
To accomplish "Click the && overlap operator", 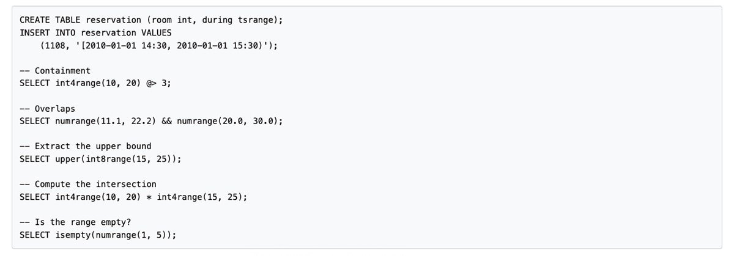I will coord(166,121).
